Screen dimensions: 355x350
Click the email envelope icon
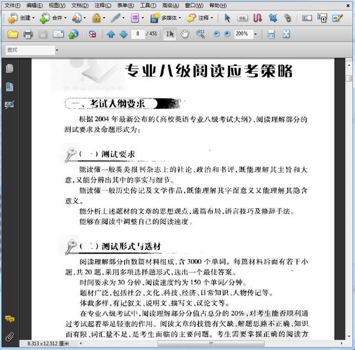(58, 34)
